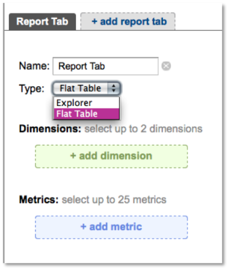Screen dimensions: 229x270
Task: Click the green add dimension button
Action: 111,156
